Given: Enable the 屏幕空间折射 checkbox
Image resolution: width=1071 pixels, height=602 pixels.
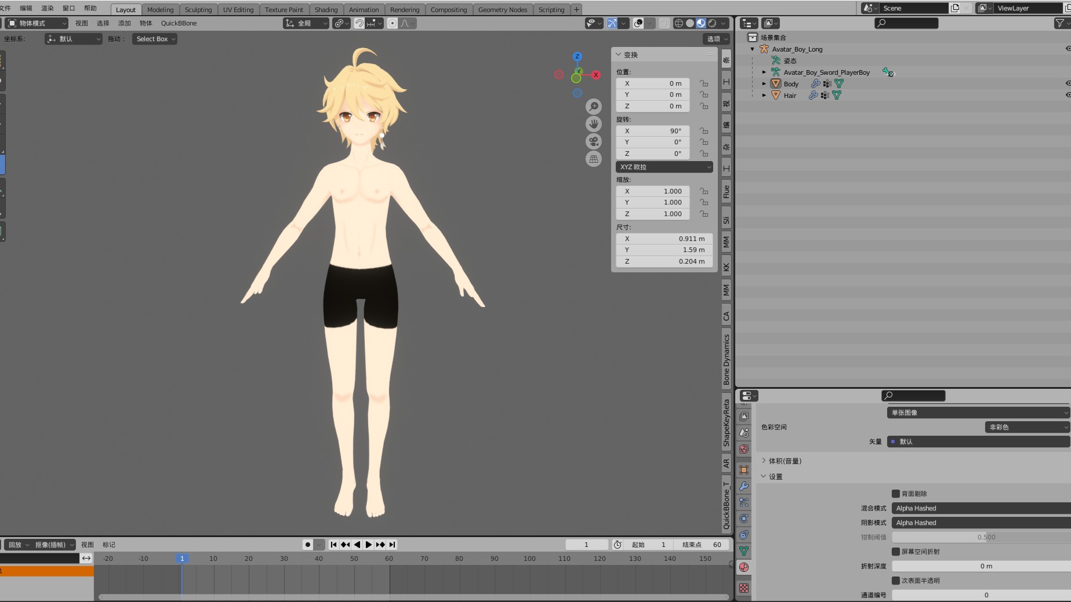Looking at the screenshot, I should coord(896,552).
